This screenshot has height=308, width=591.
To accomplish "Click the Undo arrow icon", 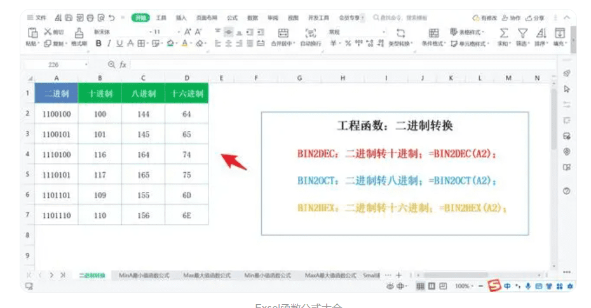I will [112, 18].
